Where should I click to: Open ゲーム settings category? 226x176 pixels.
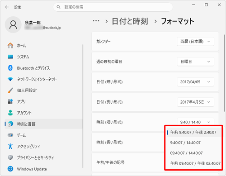coord(44,135)
